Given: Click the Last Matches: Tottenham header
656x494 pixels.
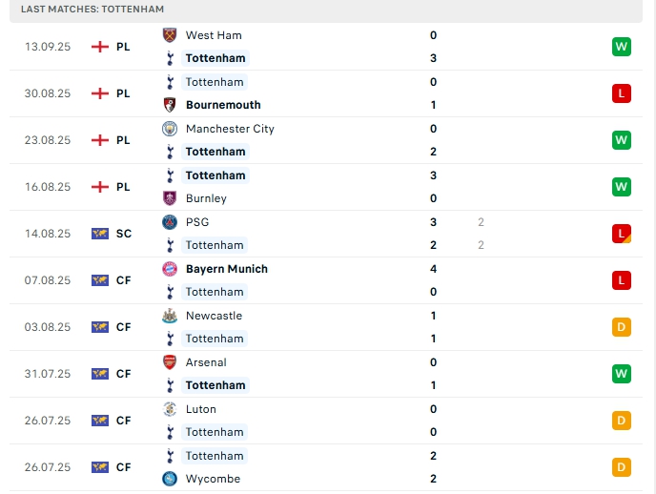Looking at the screenshot, I should pos(92,9).
